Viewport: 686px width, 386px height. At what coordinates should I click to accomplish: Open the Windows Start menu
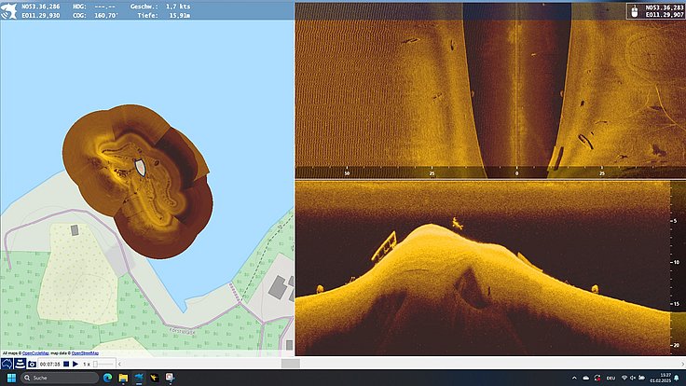11,378
